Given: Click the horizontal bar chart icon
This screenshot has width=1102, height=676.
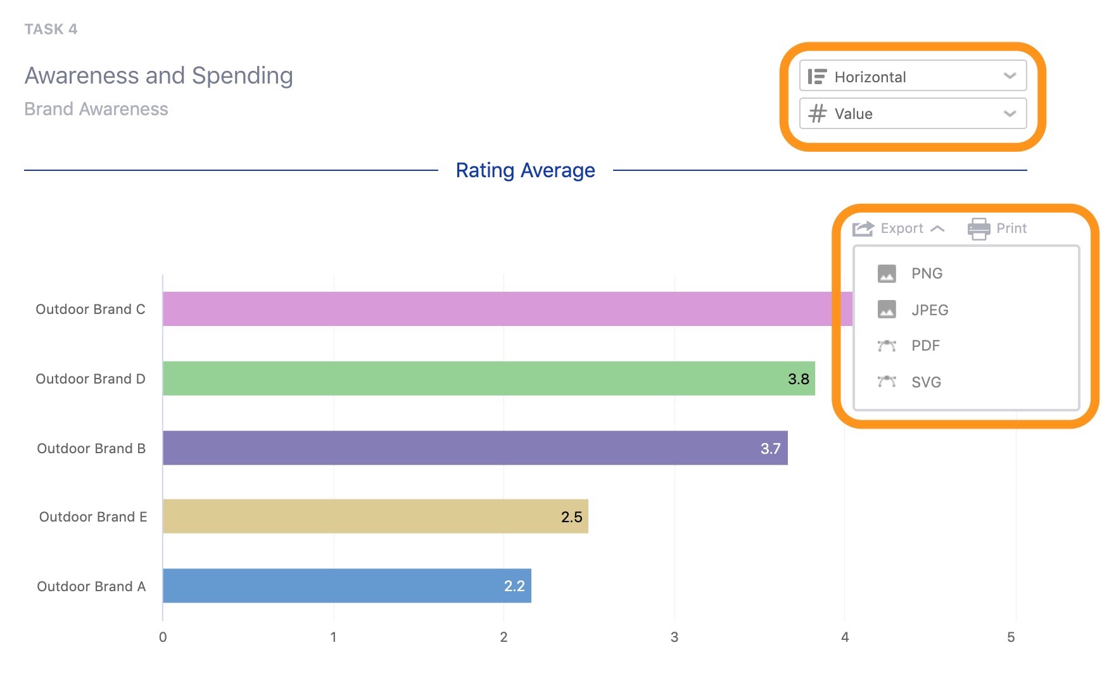Looking at the screenshot, I should (819, 76).
